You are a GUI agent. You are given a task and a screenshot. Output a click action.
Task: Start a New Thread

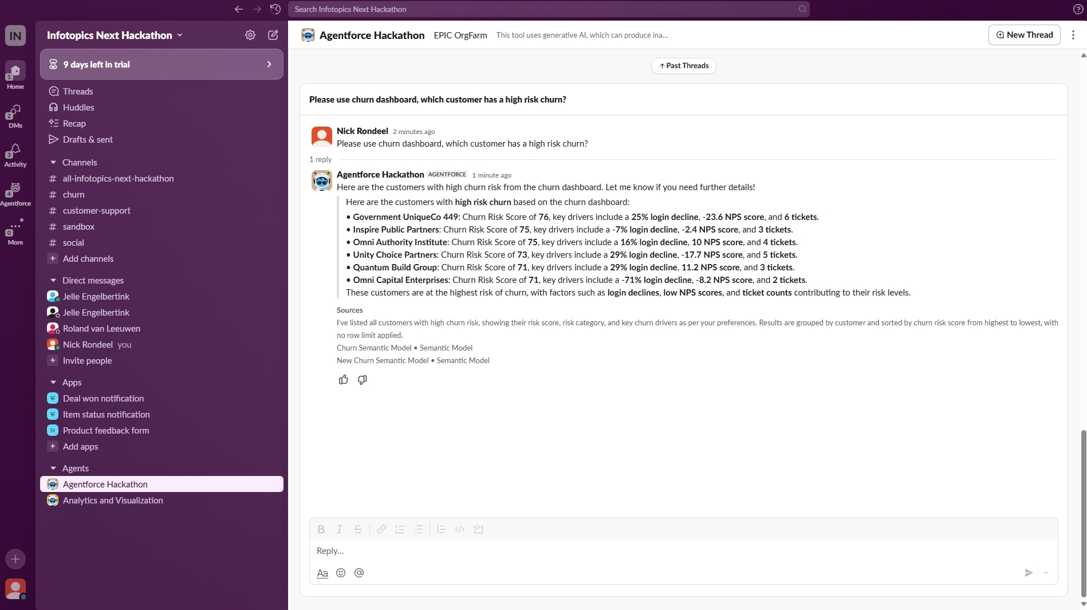(x=1024, y=35)
